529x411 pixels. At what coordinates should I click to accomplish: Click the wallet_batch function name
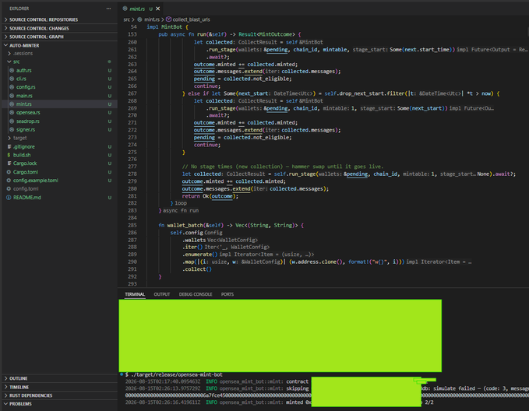point(185,225)
